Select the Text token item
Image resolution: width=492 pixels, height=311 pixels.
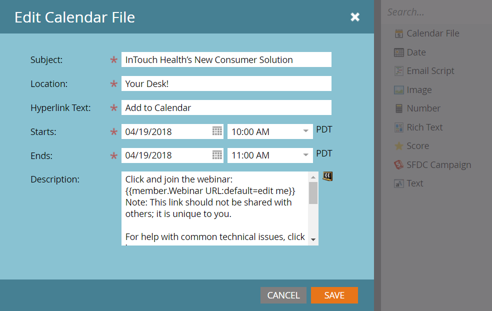(x=414, y=183)
